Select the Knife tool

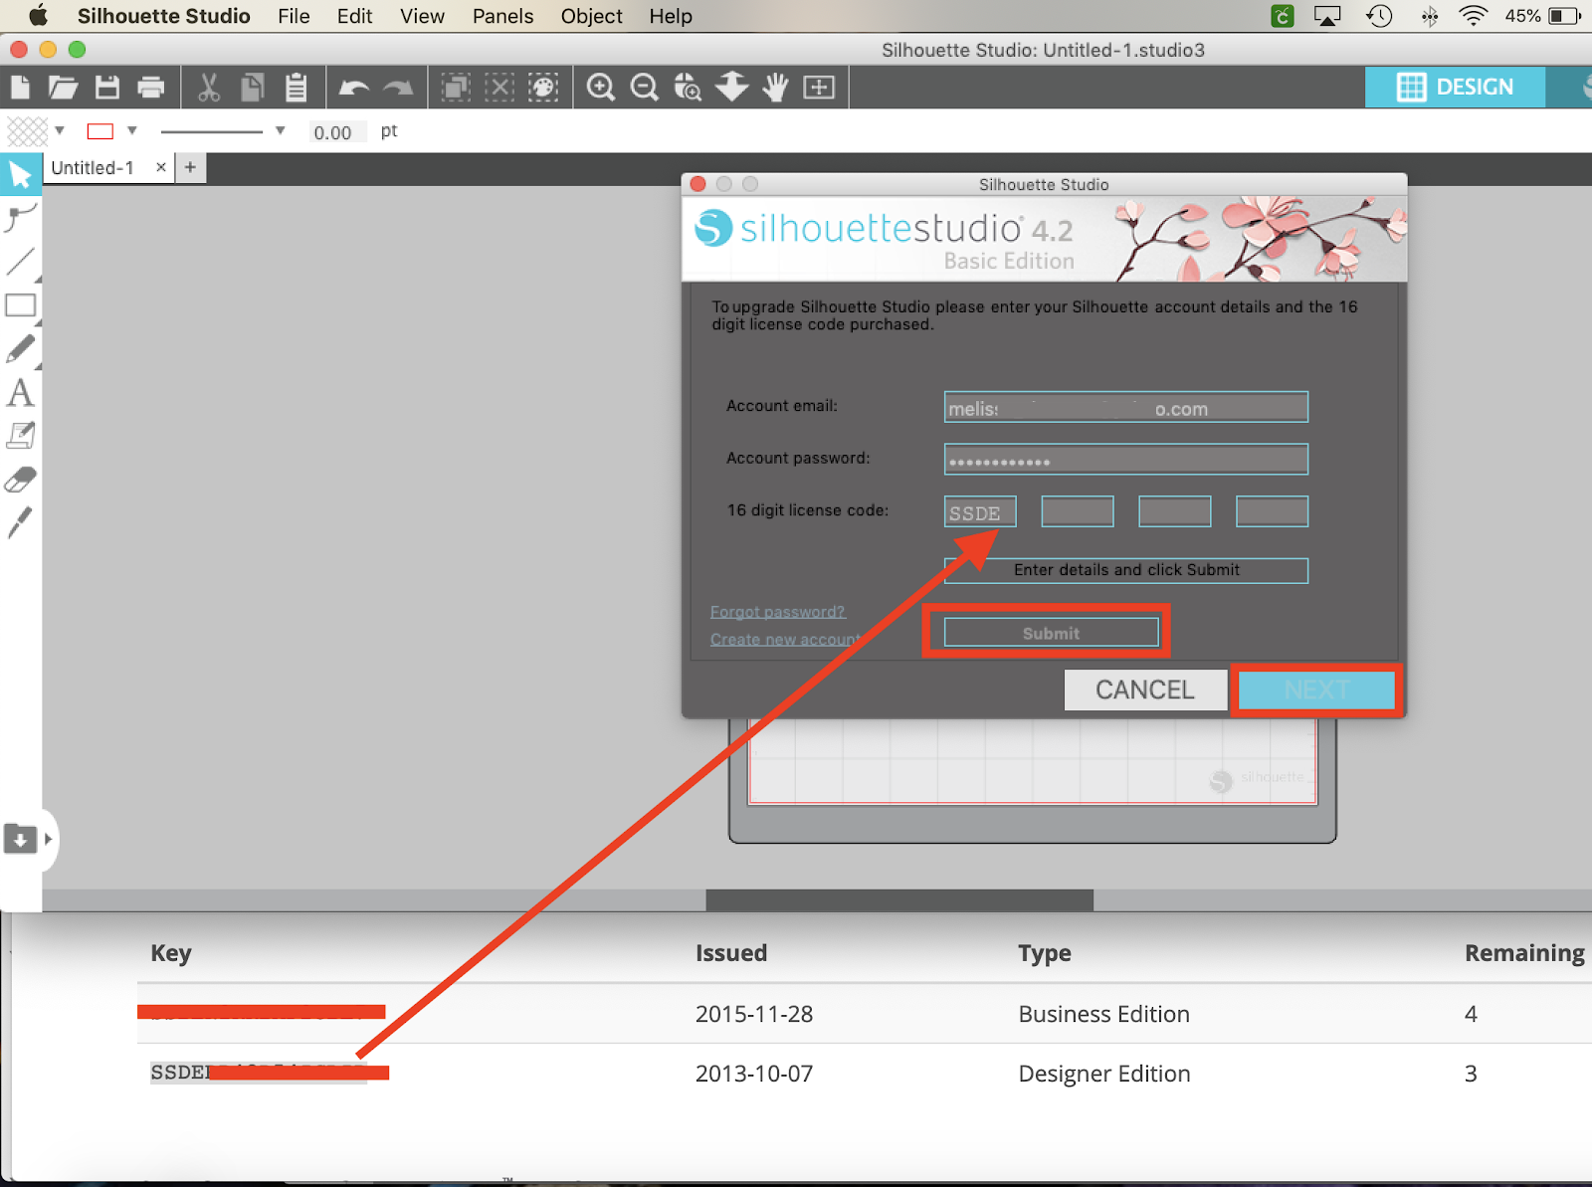click(20, 522)
